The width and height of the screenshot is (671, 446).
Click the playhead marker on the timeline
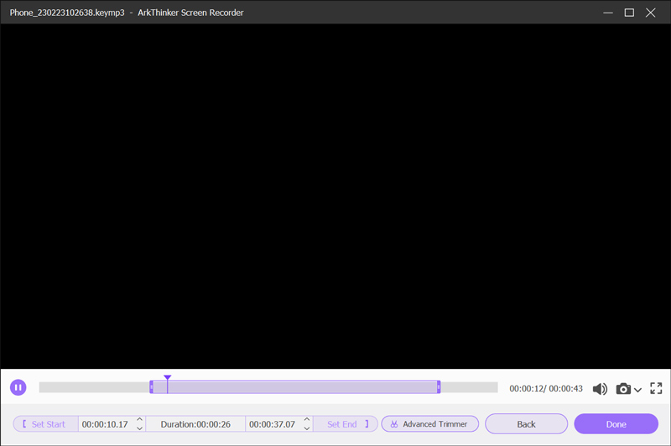pyautogui.click(x=167, y=378)
